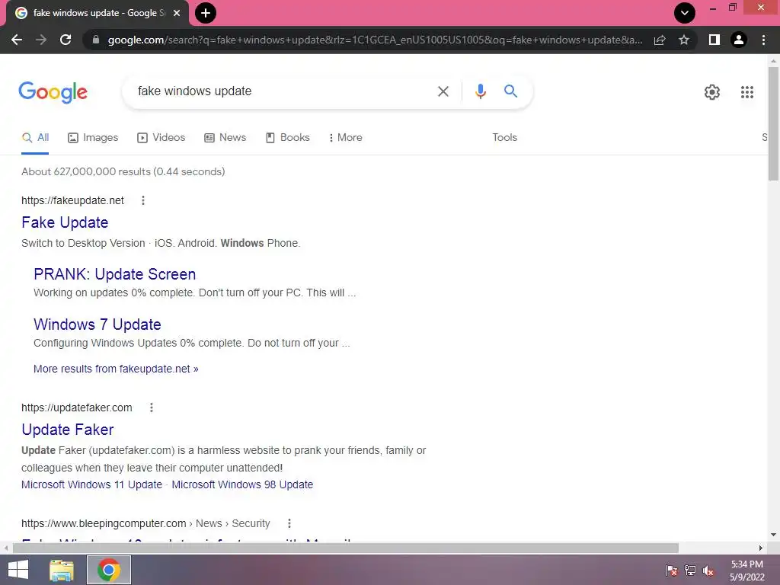The width and height of the screenshot is (780, 585).
Task: Click the Chrome taskbar icon
Action: point(109,570)
